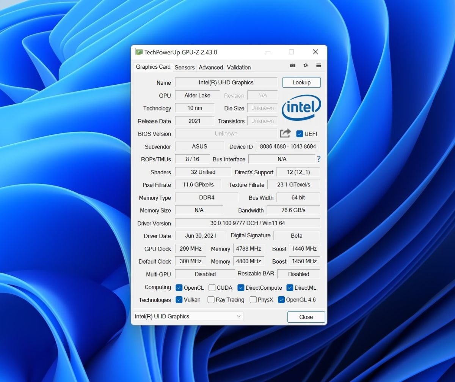Click the GPU-Z title bar app icon

point(139,52)
